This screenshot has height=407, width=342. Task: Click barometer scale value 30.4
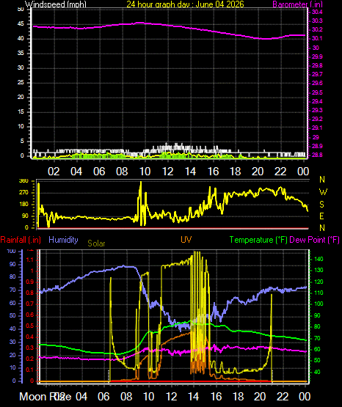click(x=317, y=12)
